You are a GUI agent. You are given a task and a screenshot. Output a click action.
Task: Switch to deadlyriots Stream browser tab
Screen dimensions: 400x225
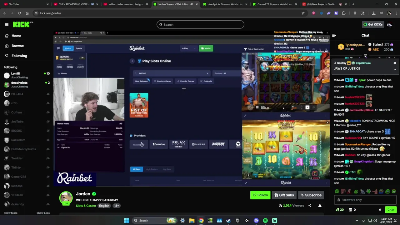225,4
